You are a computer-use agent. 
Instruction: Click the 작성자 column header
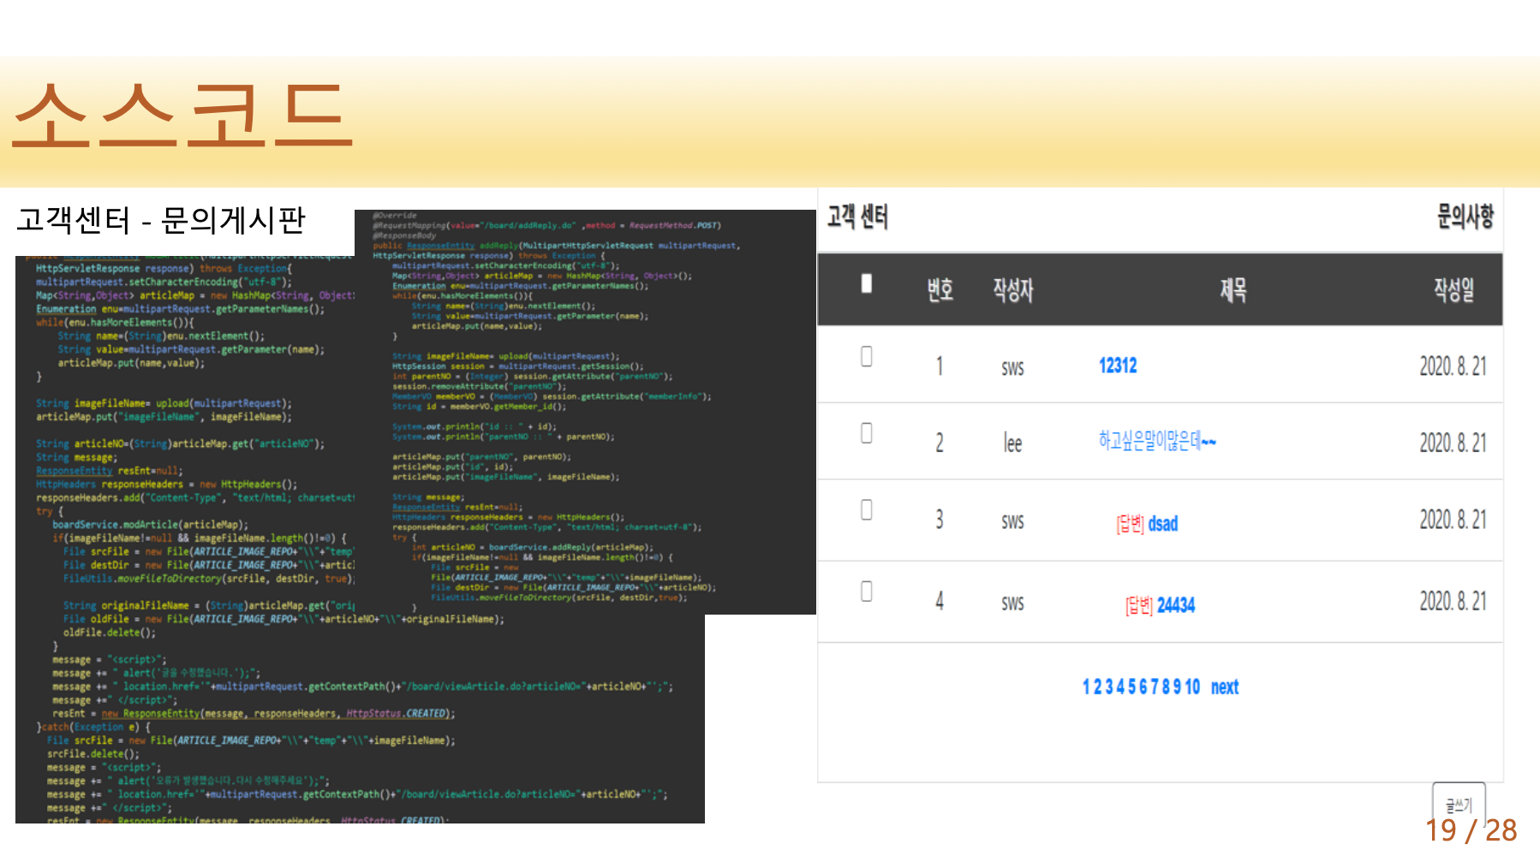tap(1012, 289)
